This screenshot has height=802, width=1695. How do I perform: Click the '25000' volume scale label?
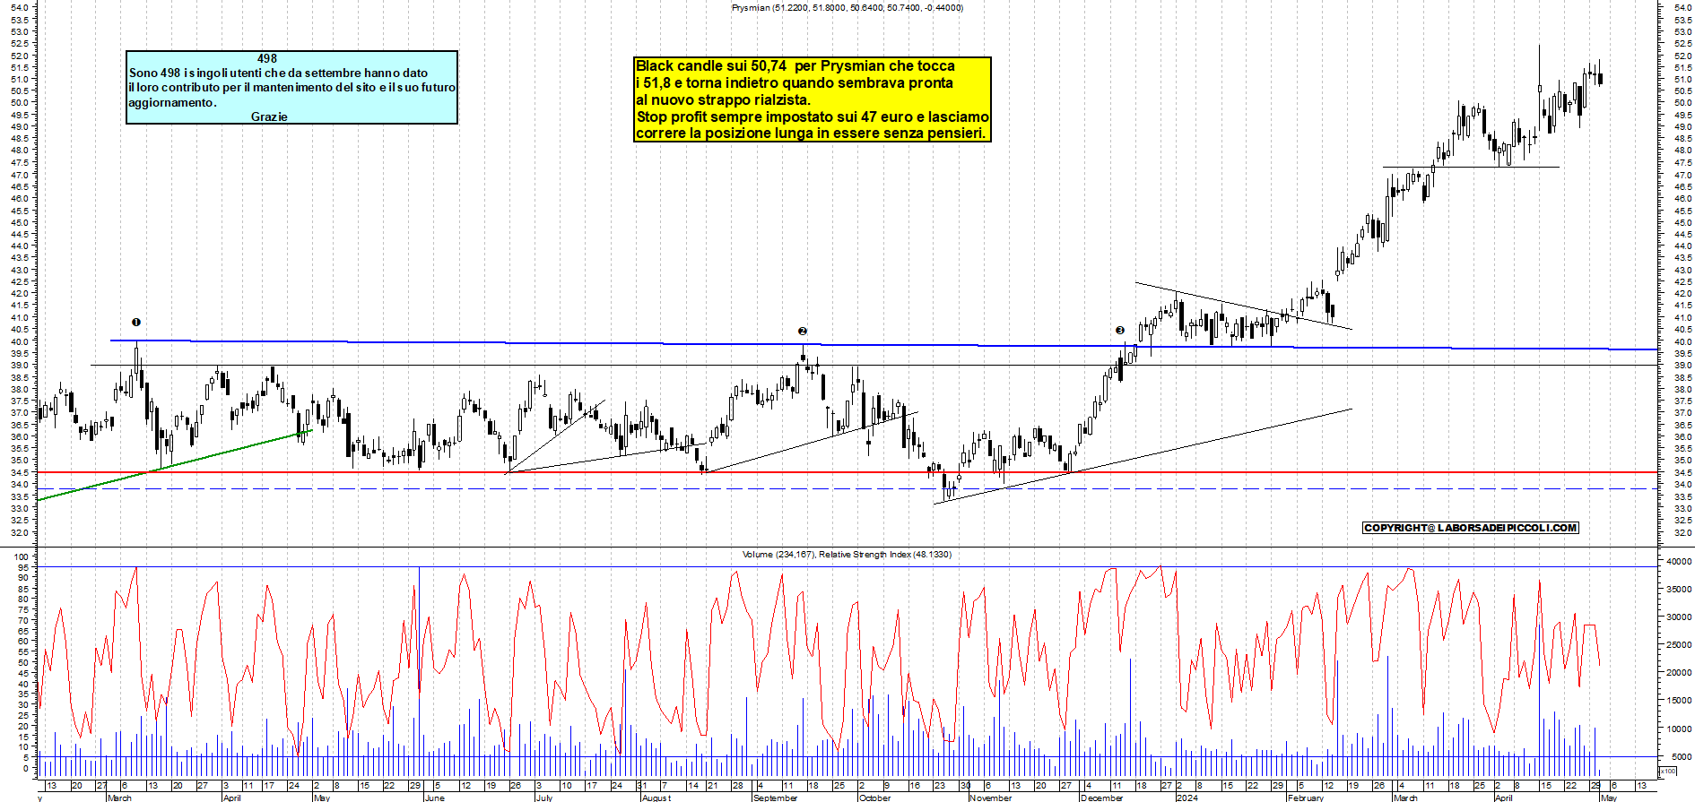pyautogui.click(x=1679, y=644)
